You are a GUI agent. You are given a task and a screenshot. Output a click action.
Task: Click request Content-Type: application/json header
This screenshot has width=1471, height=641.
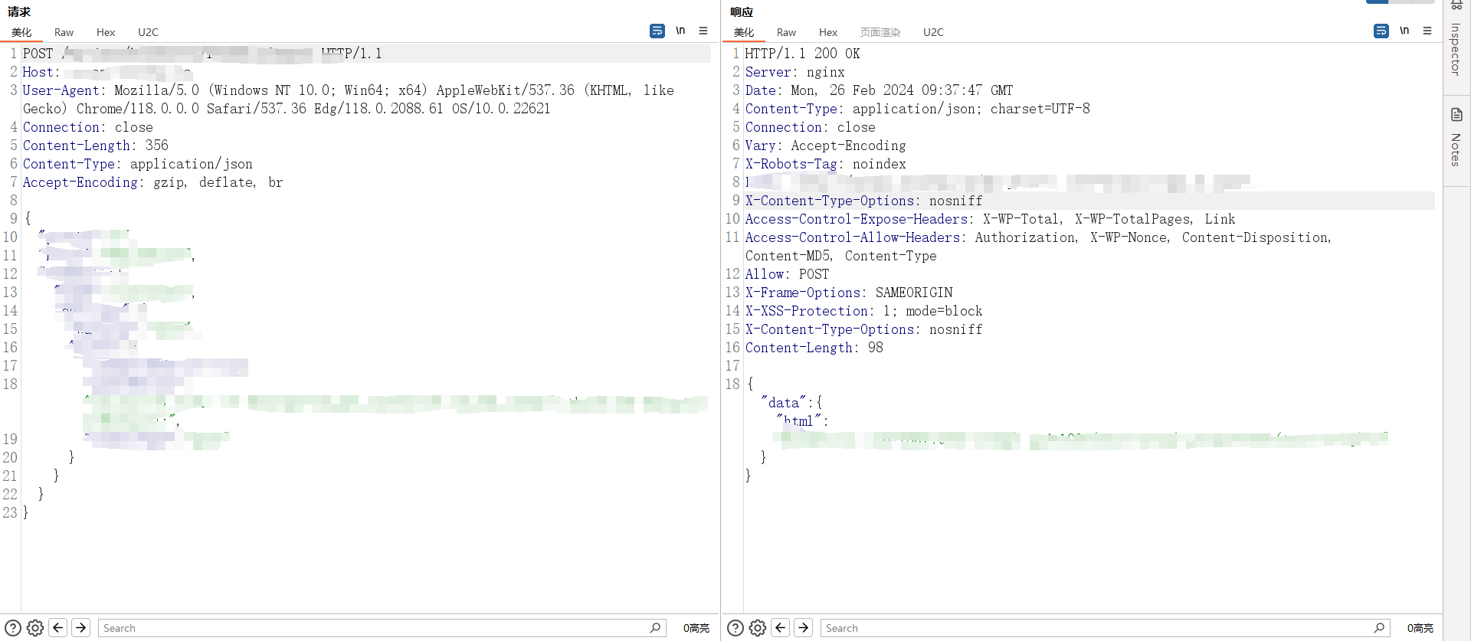(138, 164)
